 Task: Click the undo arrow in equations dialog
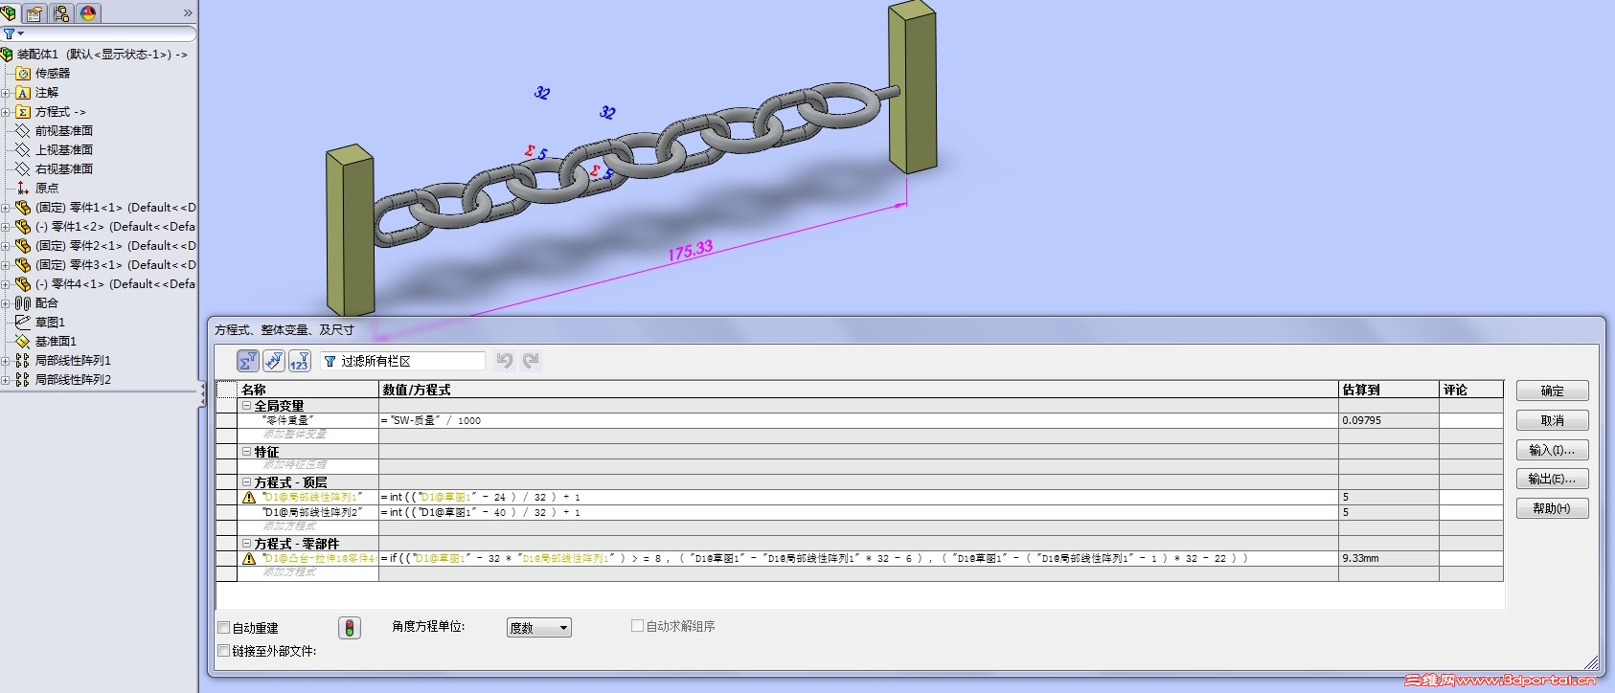coord(505,361)
